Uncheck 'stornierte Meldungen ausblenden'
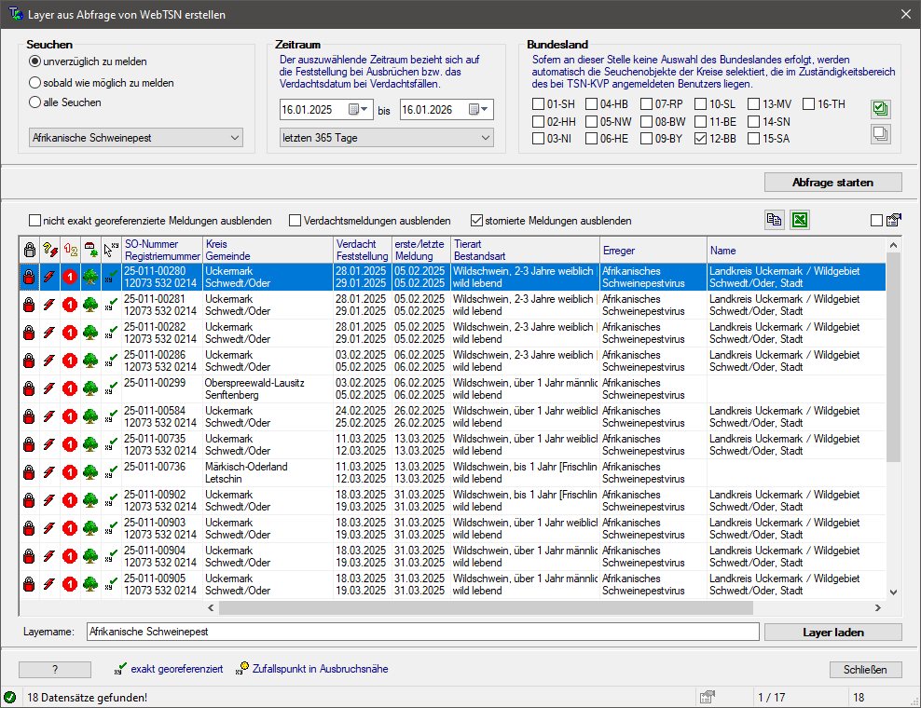This screenshot has width=921, height=708. click(x=476, y=221)
